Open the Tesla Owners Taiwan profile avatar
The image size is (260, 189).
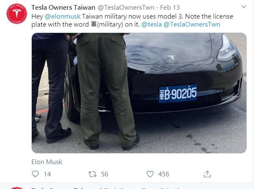click(x=17, y=14)
